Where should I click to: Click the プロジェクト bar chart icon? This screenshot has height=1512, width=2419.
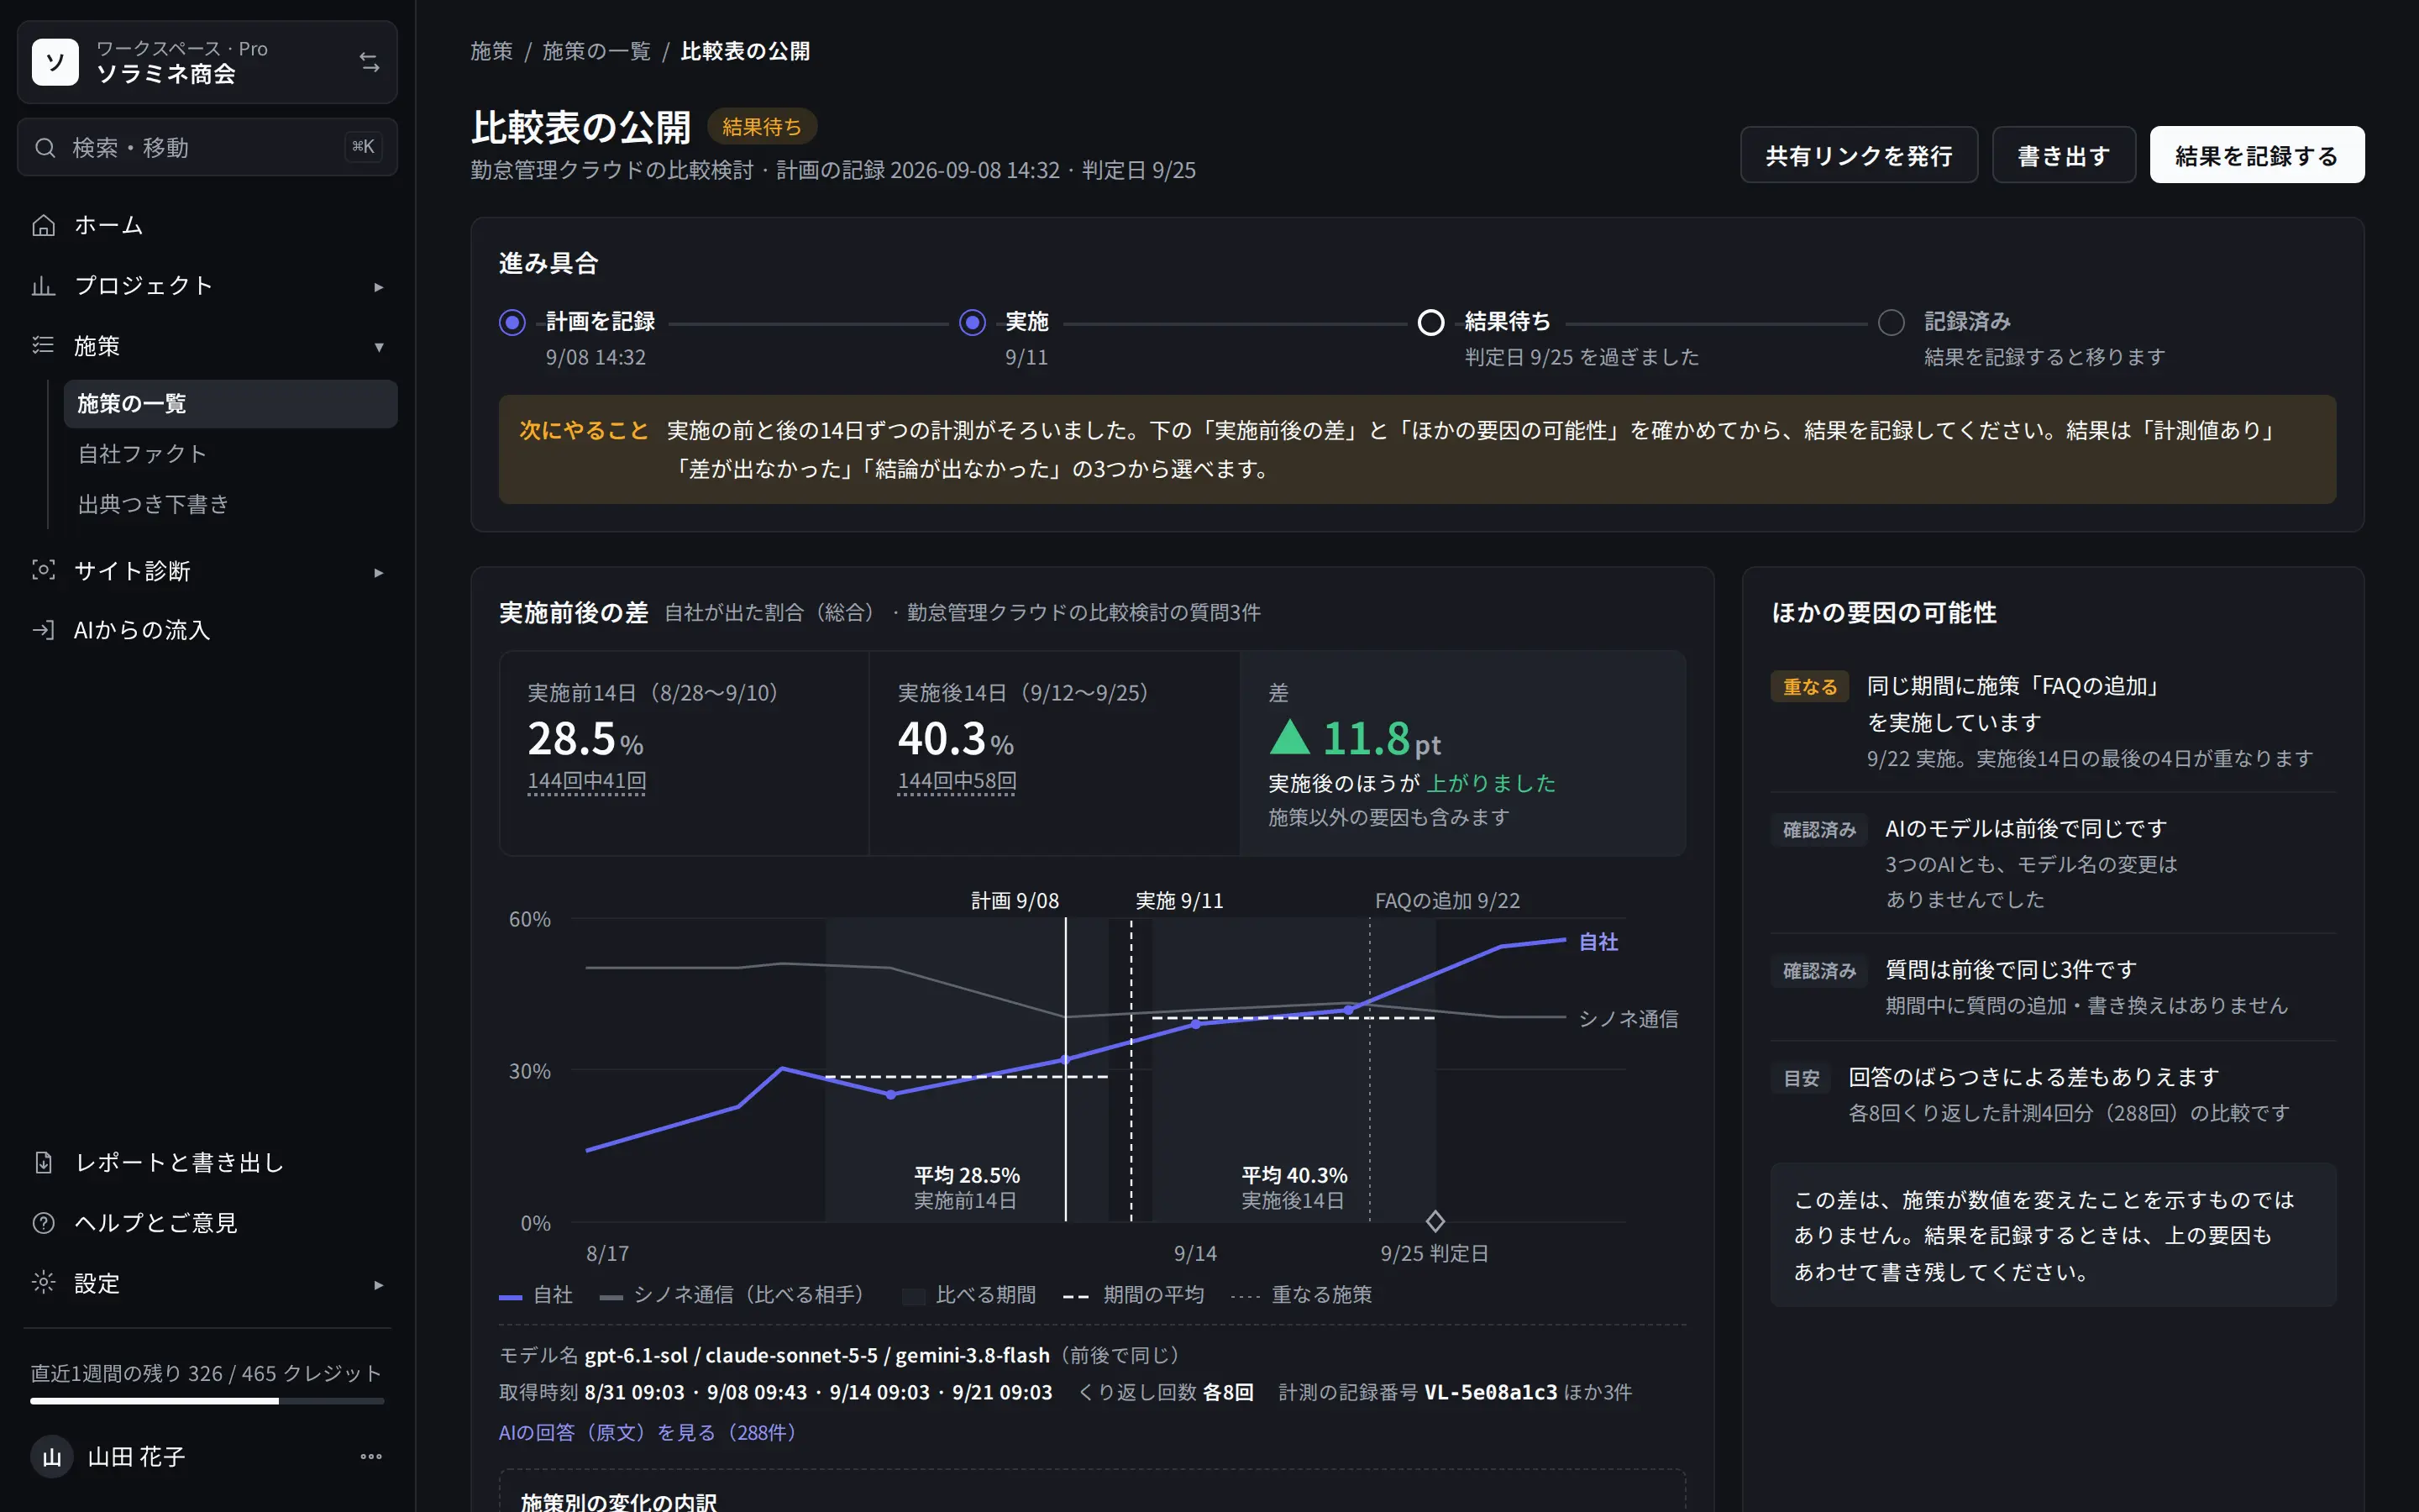click(43, 286)
